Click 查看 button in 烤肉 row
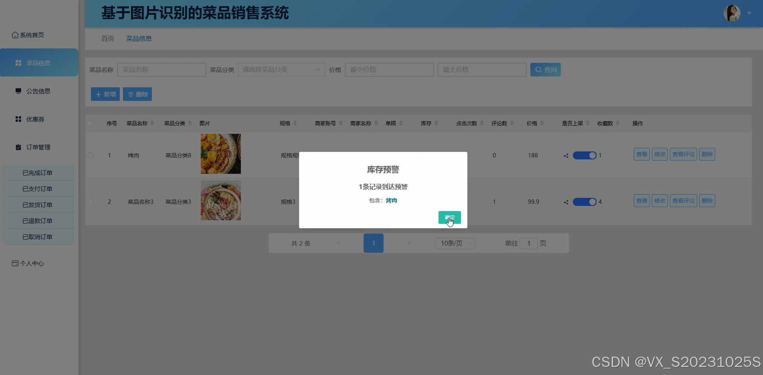This screenshot has width=763, height=375. coord(642,154)
